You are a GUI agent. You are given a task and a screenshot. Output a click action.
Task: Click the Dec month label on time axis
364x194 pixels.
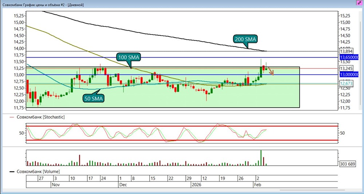click(123, 185)
